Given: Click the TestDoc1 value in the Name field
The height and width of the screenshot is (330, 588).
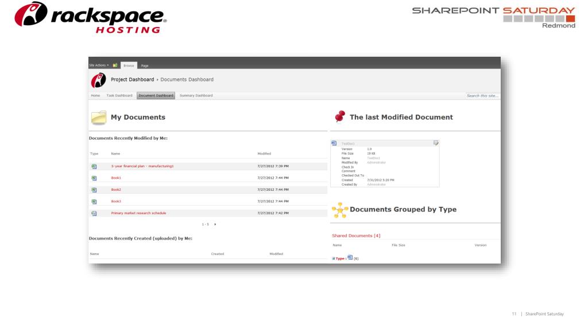Looking at the screenshot, I should tap(373, 158).
